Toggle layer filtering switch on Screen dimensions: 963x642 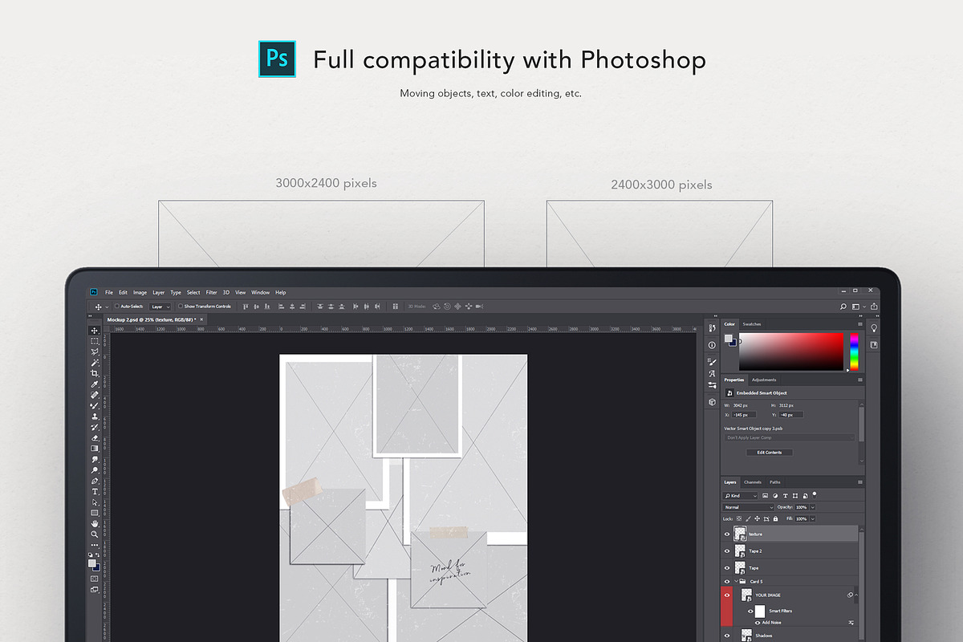[815, 494]
